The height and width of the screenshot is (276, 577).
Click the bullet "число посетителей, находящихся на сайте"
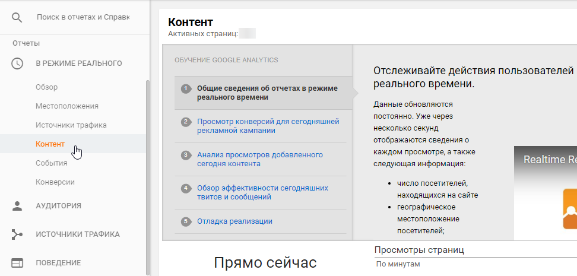(x=437, y=189)
